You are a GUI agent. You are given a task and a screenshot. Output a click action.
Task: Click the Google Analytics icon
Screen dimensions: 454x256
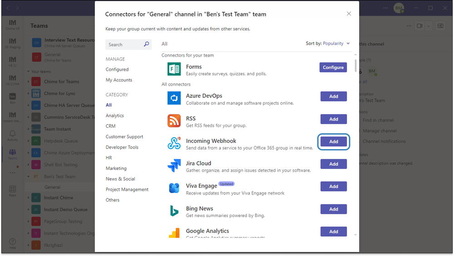tap(174, 232)
